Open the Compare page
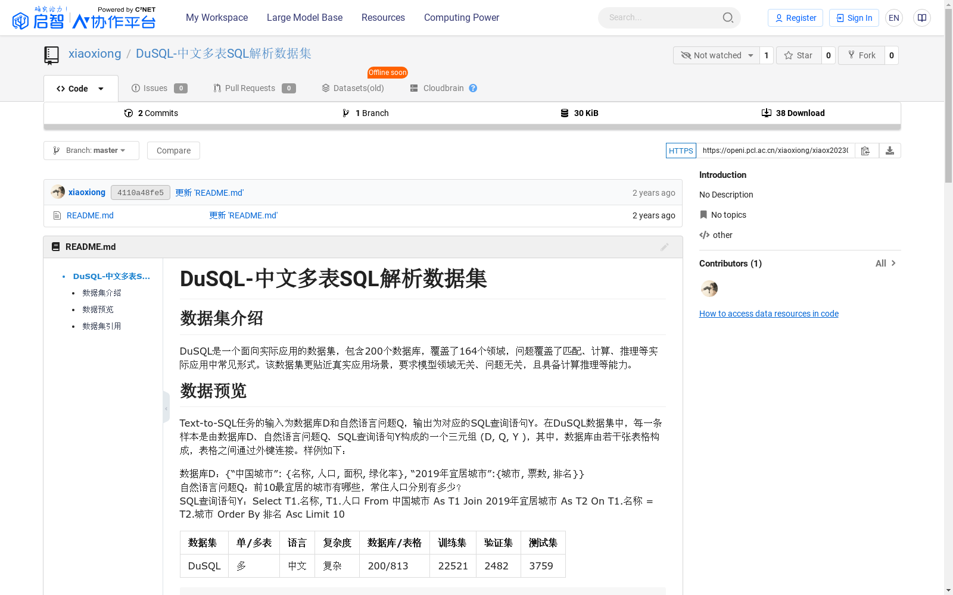 click(x=173, y=150)
